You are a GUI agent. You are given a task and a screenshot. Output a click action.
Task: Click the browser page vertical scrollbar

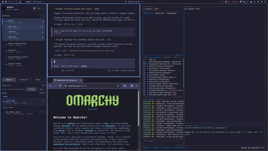(x=138, y=108)
